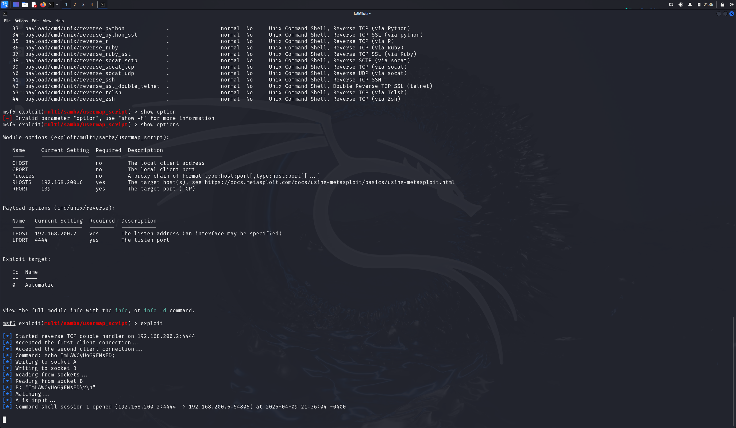This screenshot has height=428, width=736.
Task: Click the log out panel icon
Action: click(x=732, y=4)
